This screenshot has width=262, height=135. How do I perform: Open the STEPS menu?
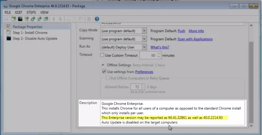click(x=31, y=12)
